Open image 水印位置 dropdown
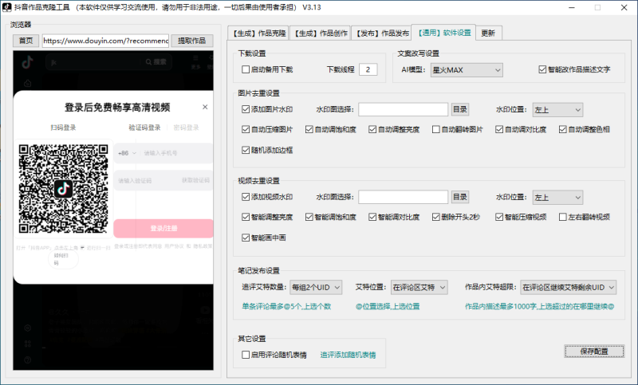This screenshot has height=385, width=638. click(x=557, y=110)
